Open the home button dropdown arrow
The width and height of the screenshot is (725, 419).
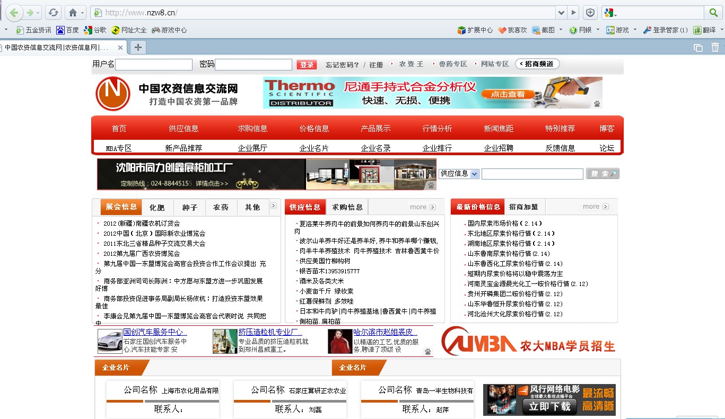pos(83,13)
